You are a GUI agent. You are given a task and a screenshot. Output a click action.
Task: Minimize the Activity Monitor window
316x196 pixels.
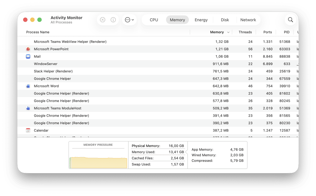(x=32, y=20)
